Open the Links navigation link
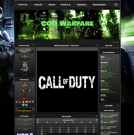The width and height of the screenshot is (134, 135). [x=104, y=68]
